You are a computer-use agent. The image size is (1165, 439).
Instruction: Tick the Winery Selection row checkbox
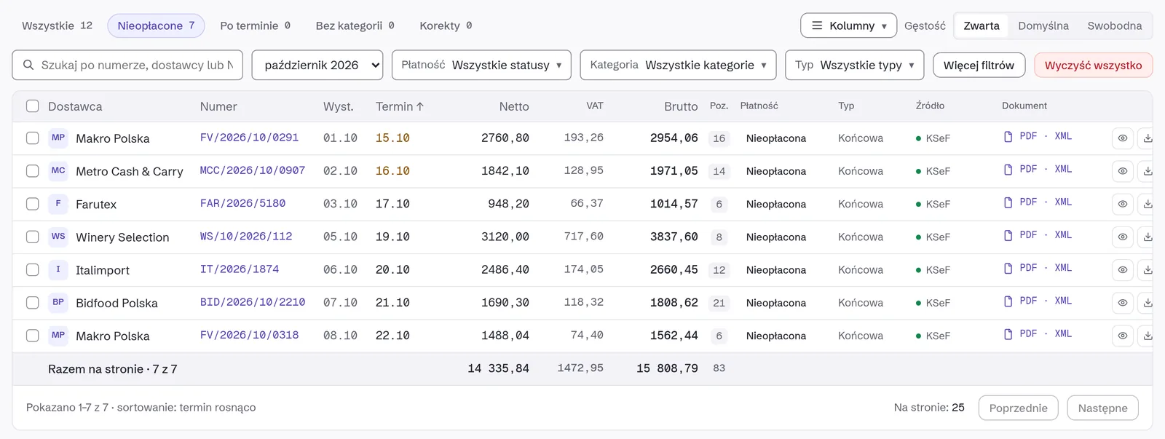[x=32, y=237]
